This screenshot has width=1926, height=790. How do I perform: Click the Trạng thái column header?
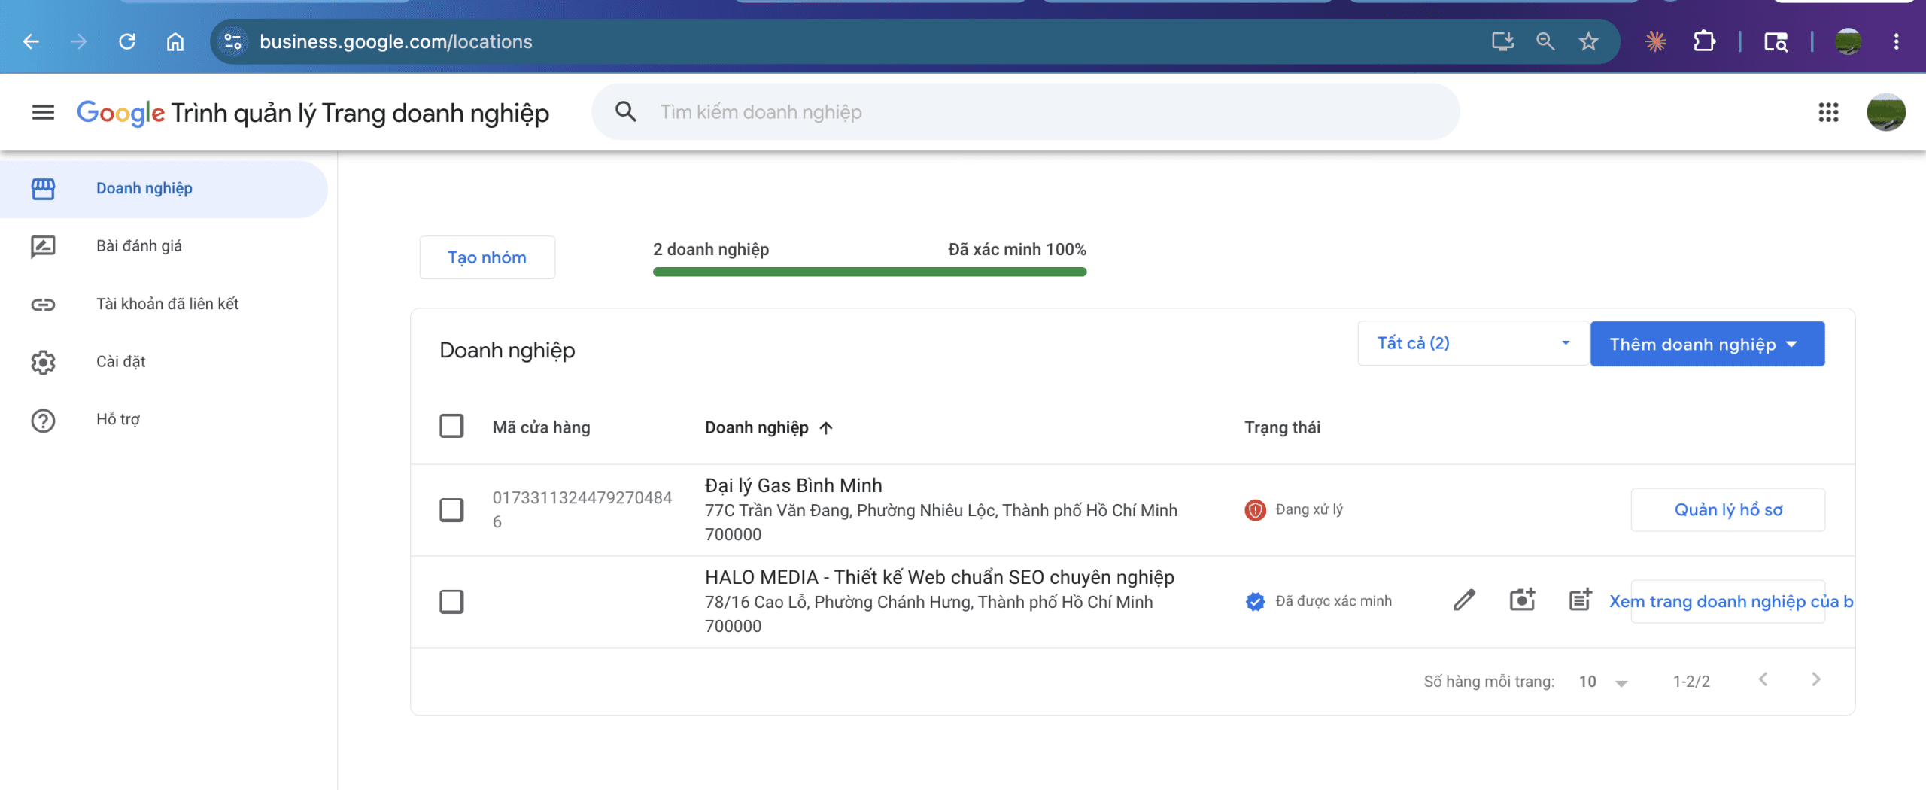pyautogui.click(x=1282, y=427)
